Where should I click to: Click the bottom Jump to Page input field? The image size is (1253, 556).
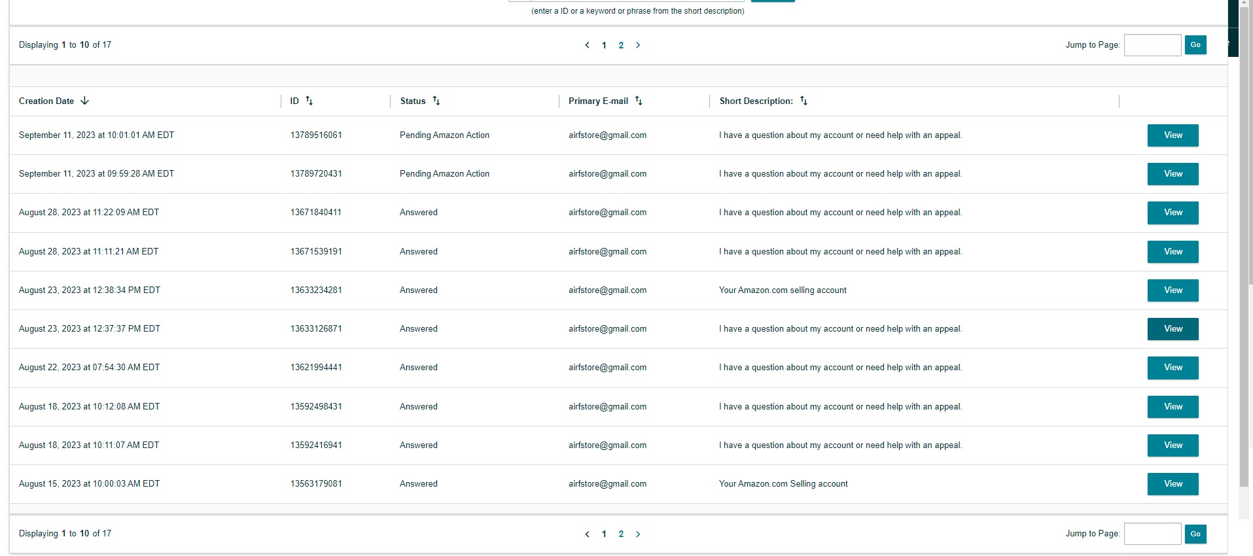(1152, 534)
